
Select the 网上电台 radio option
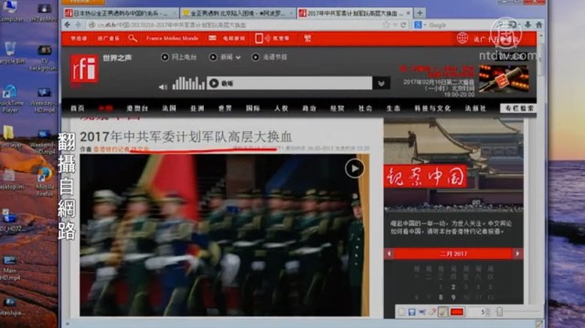[165, 57]
